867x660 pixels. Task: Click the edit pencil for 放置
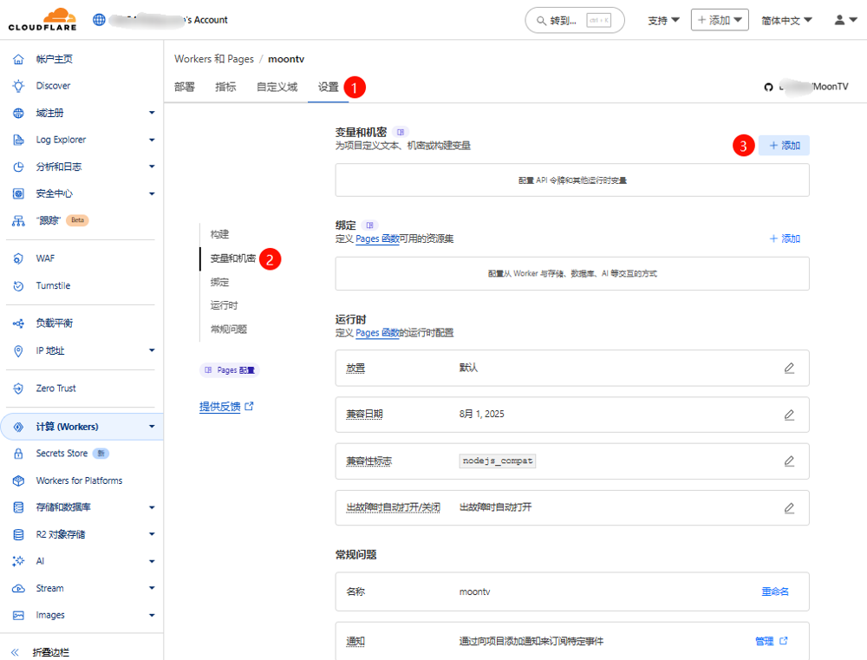pyautogui.click(x=789, y=368)
